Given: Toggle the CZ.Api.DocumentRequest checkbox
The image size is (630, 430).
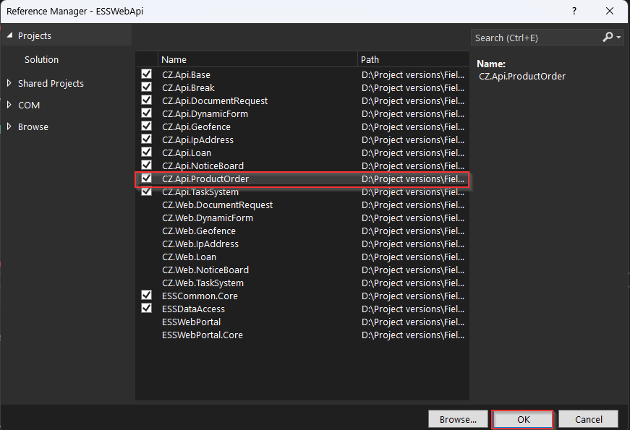Looking at the screenshot, I should pos(147,100).
